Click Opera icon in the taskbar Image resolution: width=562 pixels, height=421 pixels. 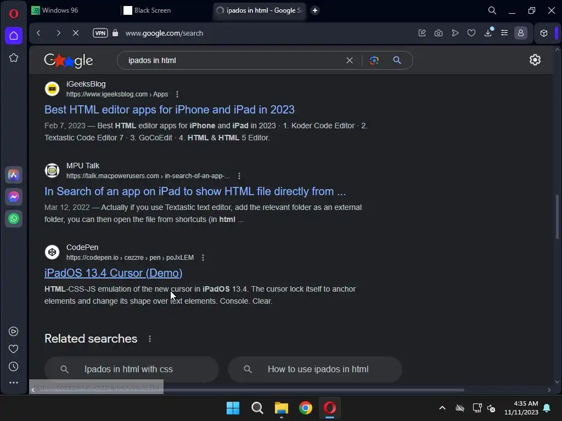(330, 408)
